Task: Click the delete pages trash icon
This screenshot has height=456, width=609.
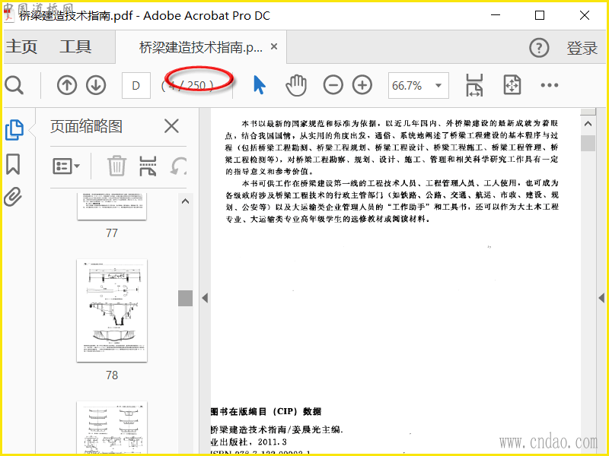Action: pyautogui.click(x=116, y=166)
